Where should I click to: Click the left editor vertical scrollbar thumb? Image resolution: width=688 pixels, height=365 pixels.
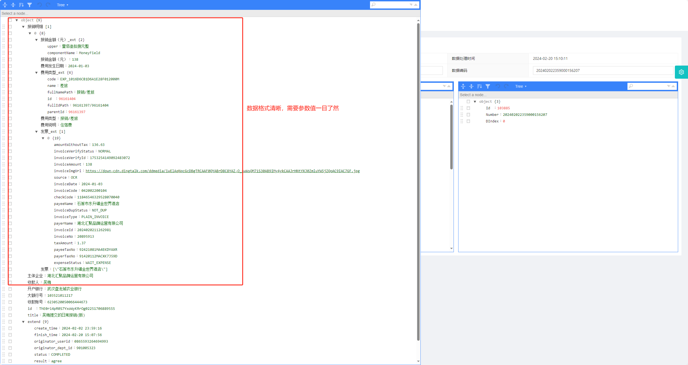point(418,182)
